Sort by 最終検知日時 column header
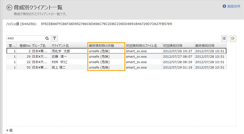244x134 pixels. pos(210,46)
